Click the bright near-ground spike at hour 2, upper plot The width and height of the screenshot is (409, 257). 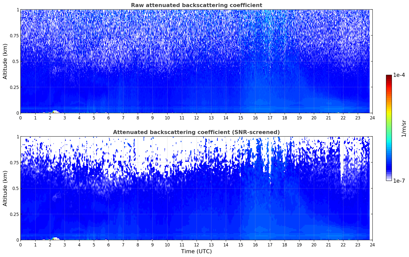pyautogui.click(x=55, y=112)
